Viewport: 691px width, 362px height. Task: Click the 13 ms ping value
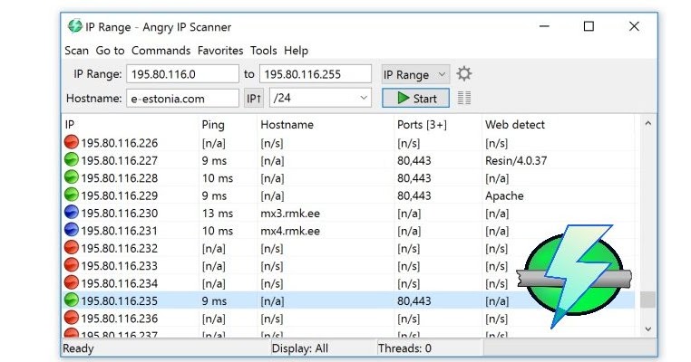[218, 214]
